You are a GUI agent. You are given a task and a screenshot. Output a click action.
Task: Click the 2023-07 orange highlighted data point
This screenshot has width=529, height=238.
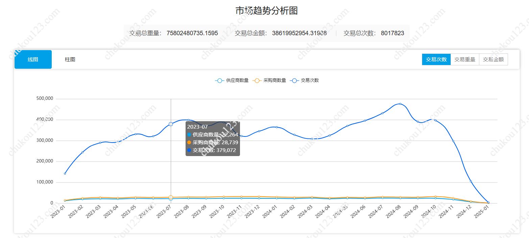pos(171,197)
